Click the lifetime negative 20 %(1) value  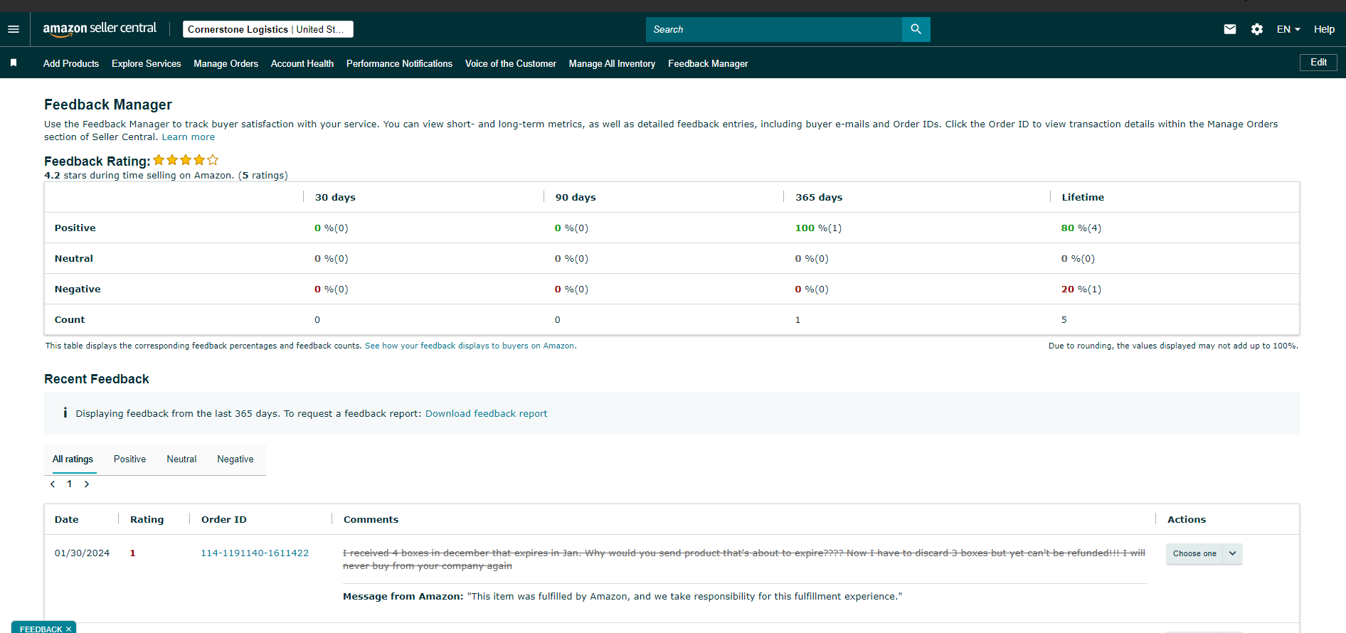pos(1081,289)
